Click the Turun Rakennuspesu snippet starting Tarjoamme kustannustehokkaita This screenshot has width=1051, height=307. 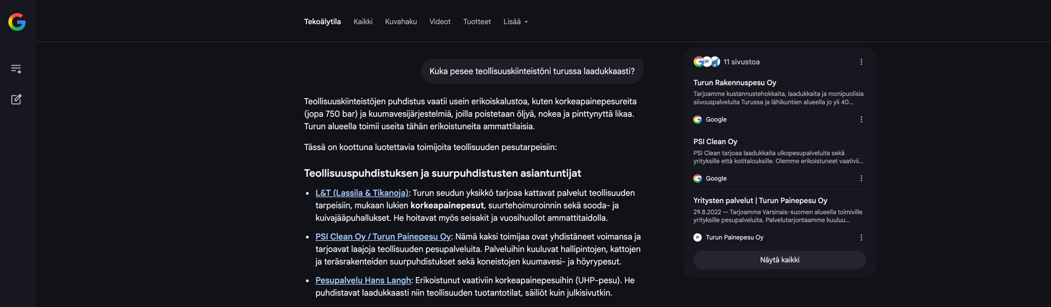point(778,98)
